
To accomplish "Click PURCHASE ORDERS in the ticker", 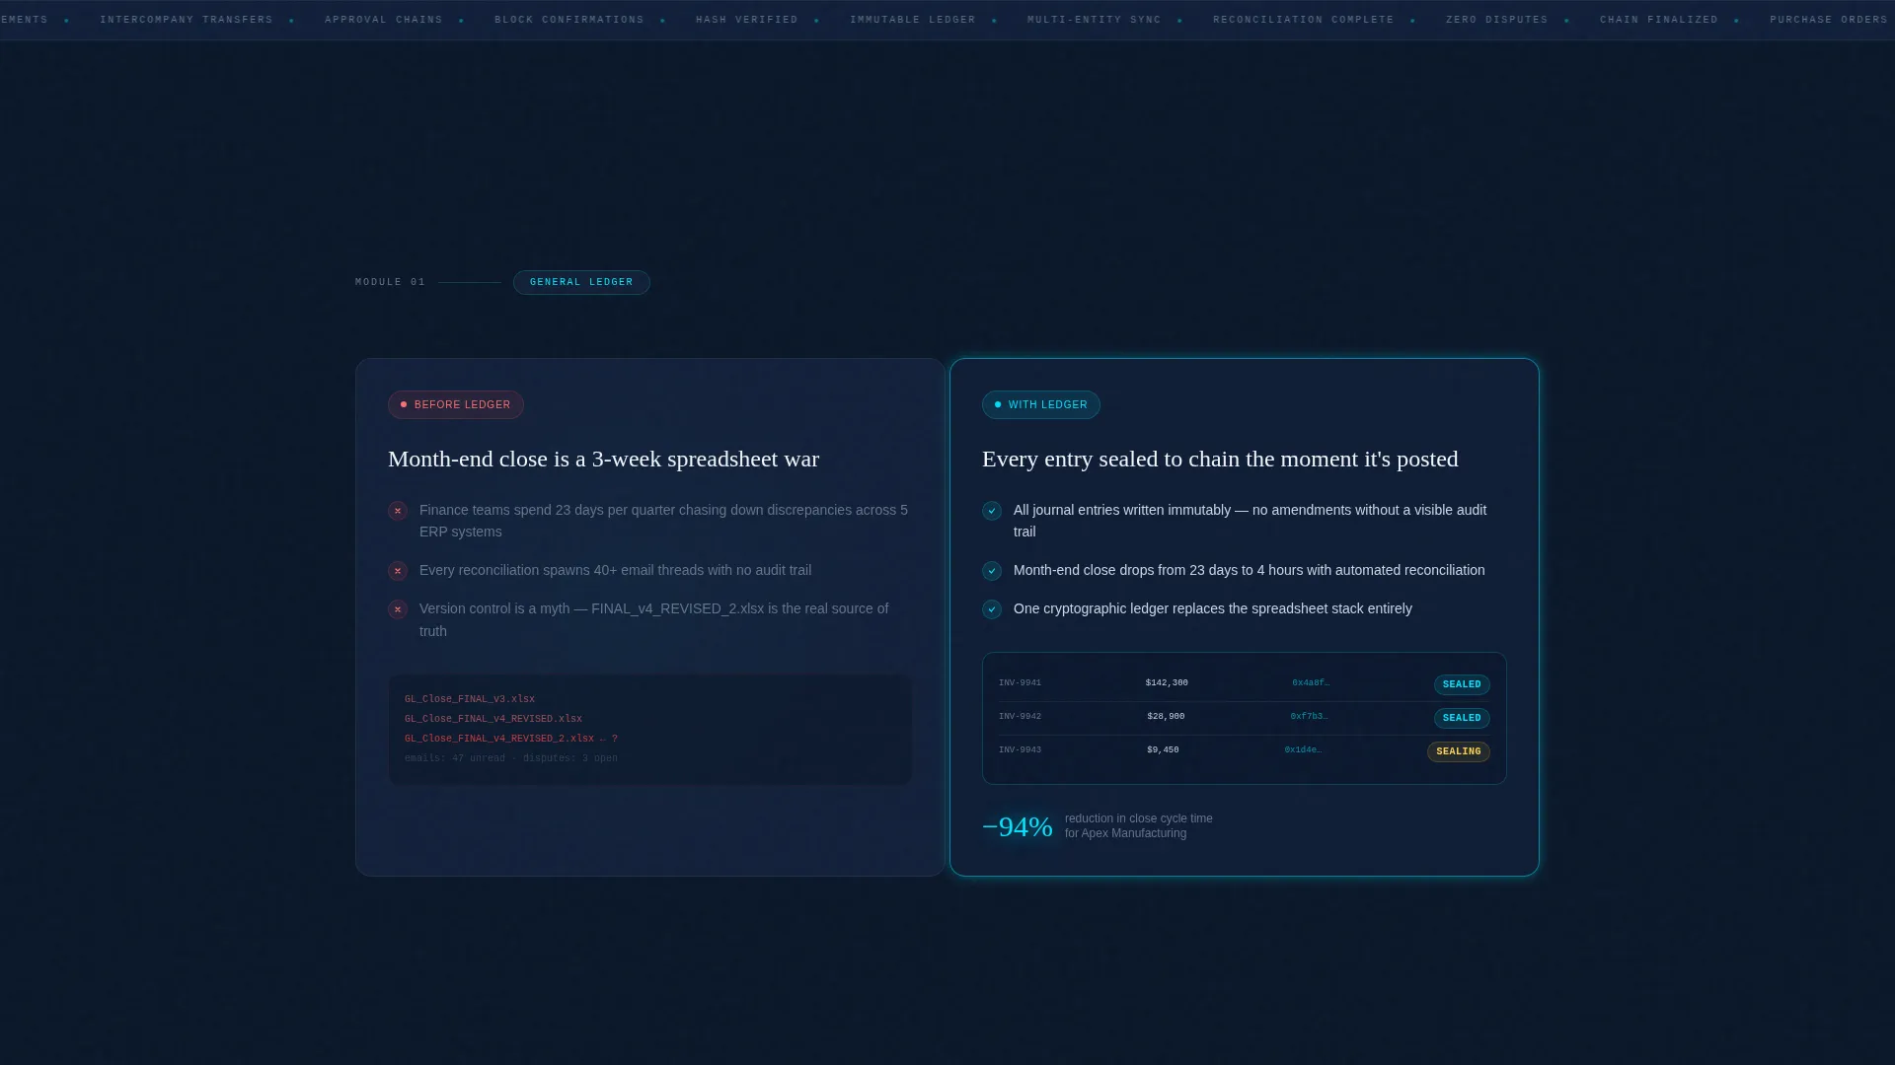I will click(x=1829, y=20).
